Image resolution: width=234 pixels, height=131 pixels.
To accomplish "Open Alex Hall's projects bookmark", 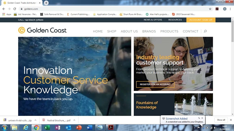I will tap(158, 14).
